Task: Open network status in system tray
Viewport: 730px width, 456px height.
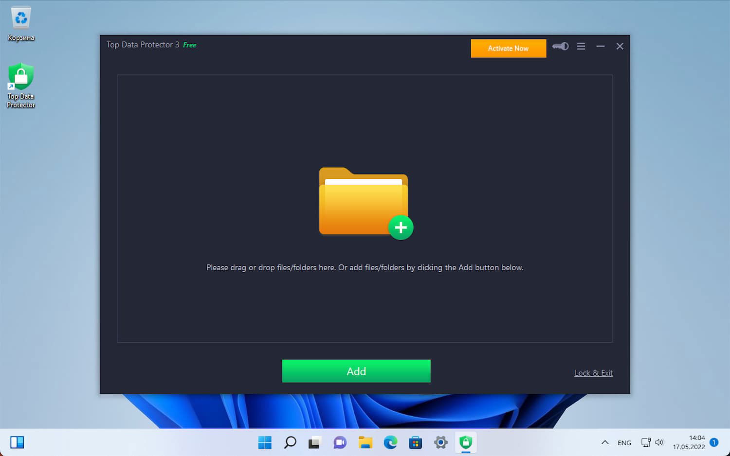Action: [x=646, y=442]
